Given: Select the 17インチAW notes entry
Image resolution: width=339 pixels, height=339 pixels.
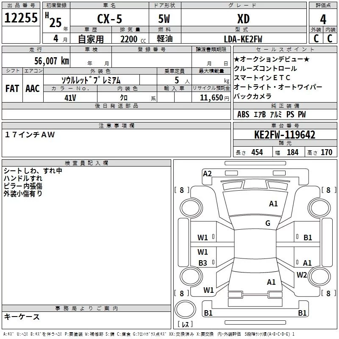Looking at the screenshot, I should pos(30,134).
